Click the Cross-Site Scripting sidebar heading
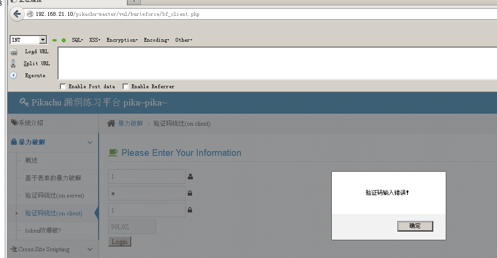This screenshot has height=258, width=497. (x=44, y=249)
